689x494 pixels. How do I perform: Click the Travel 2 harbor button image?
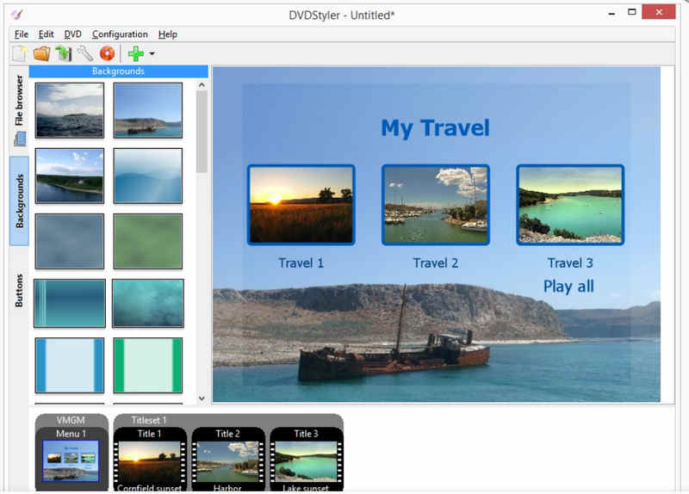click(x=436, y=205)
